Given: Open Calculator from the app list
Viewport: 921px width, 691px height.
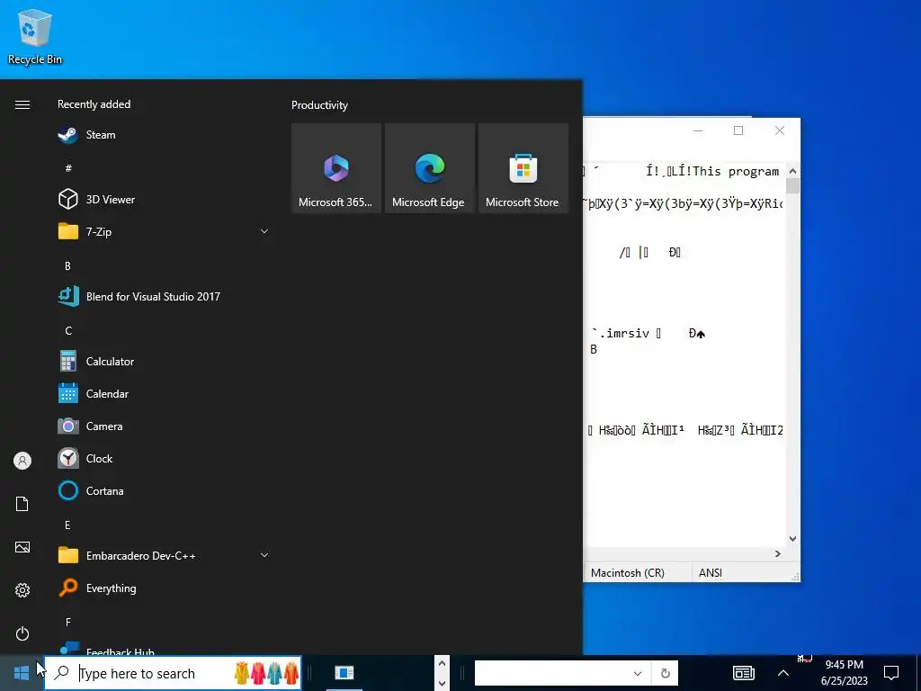Looking at the screenshot, I should [x=163, y=362].
